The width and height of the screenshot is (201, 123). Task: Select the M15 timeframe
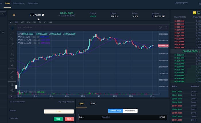point(22,22)
